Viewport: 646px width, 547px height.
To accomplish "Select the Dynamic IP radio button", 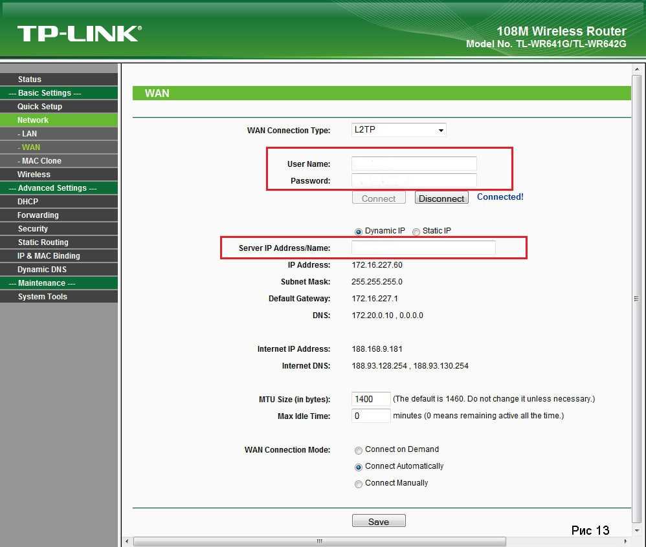I will point(359,231).
